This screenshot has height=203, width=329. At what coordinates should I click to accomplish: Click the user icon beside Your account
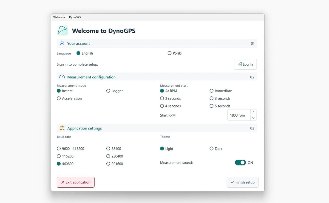point(62,43)
